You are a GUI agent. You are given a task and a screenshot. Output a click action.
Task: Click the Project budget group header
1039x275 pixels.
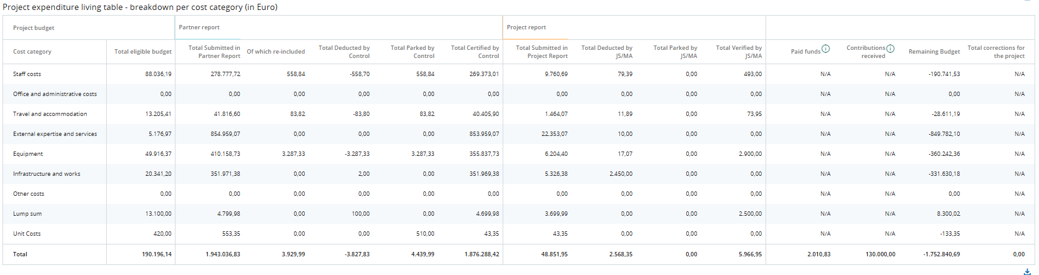(34, 28)
